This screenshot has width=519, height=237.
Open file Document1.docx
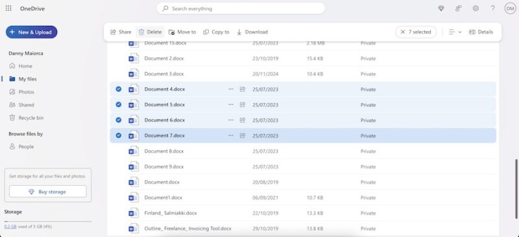point(163,198)
